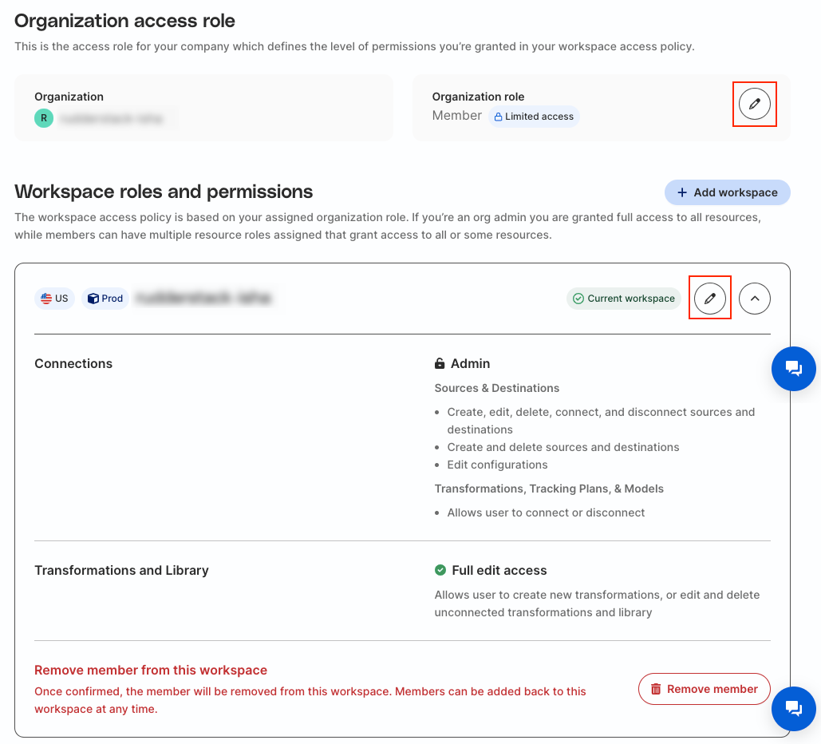
Task: Click the Current workspace status badge
Action: 624,299
